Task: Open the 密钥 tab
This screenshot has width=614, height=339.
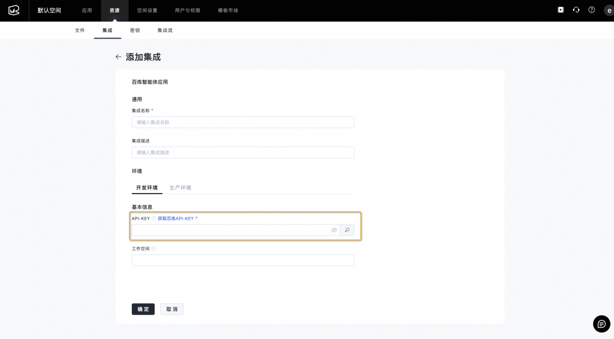Action: pos(135,31)
